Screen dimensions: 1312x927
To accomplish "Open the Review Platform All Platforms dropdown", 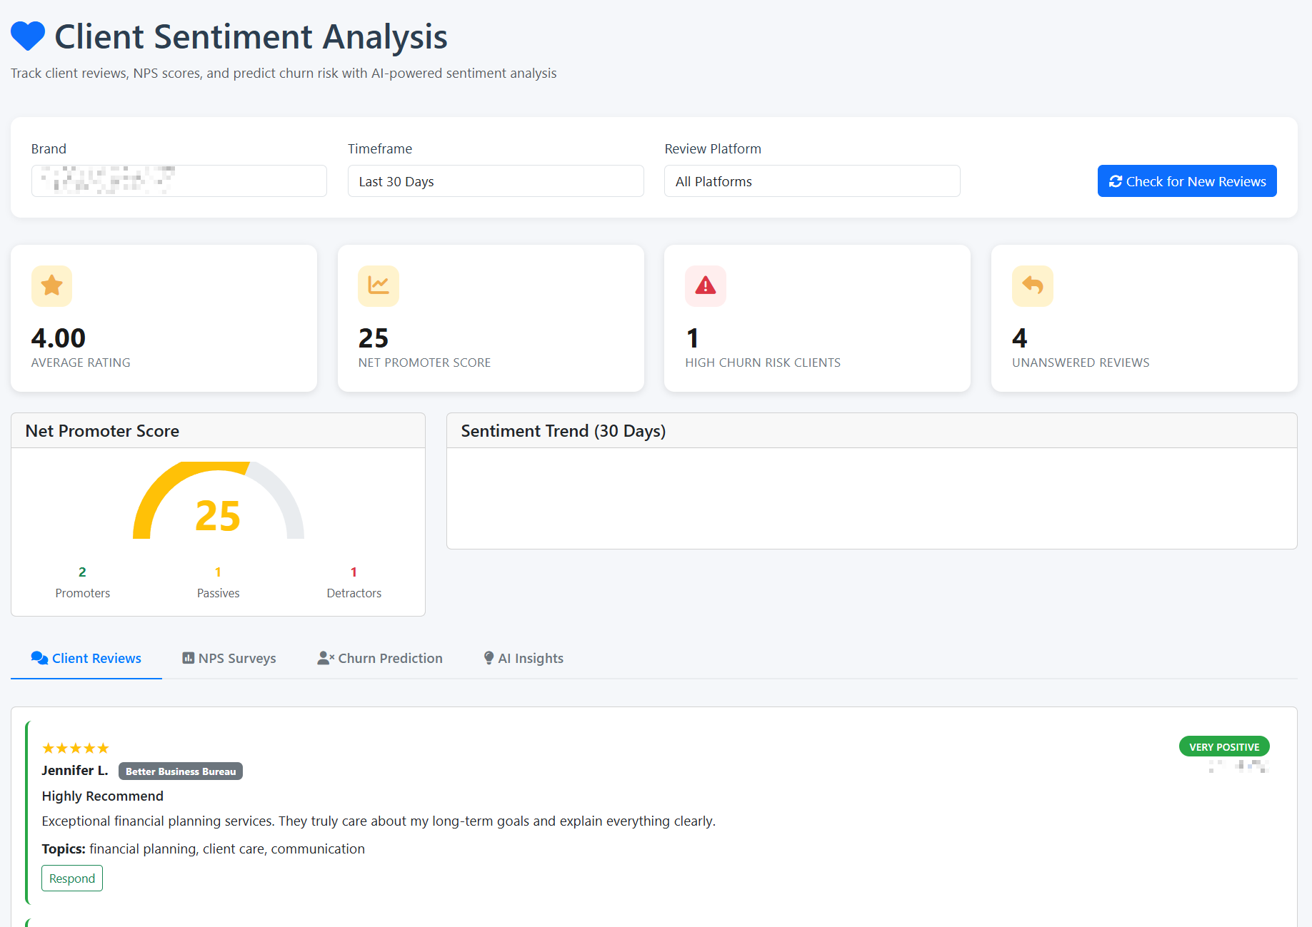I will [x=811, y=181].
